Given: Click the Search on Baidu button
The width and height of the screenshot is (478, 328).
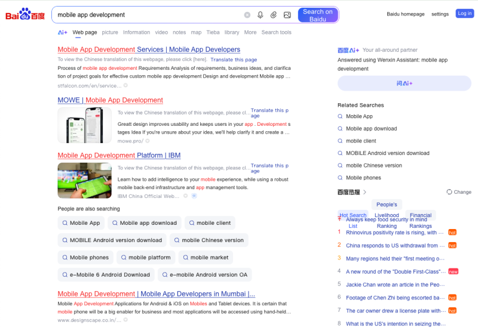Looking at the screenshot, I should click(x=318, y=16).
